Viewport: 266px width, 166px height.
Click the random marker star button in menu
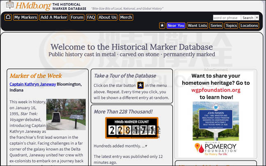pos(162,25)
